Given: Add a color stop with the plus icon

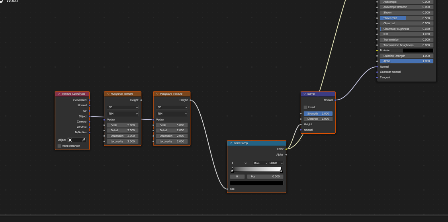Looking at the screenshot, I should 232,163.
